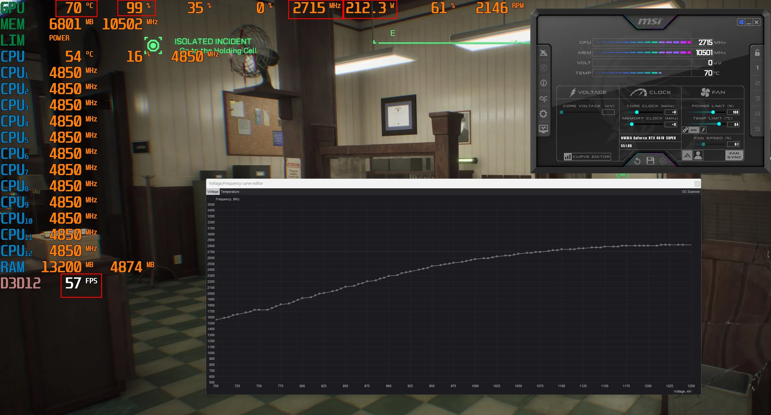Viewport: 771px width, 415px height.
Task: Click the MSI Kombustor K icon
Action: coord(543,68)
